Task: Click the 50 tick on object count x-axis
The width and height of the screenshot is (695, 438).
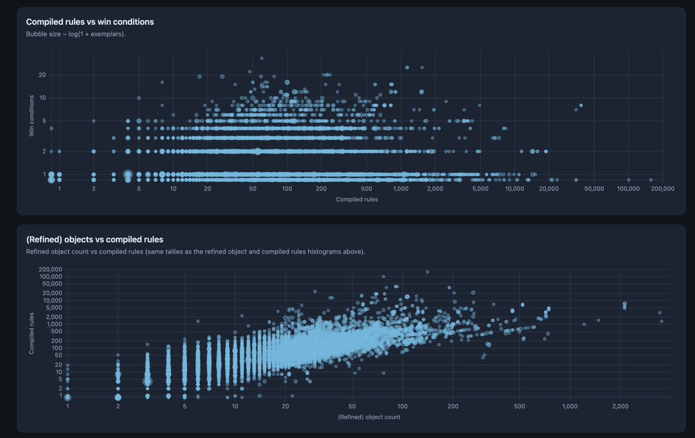Action: 352,407
